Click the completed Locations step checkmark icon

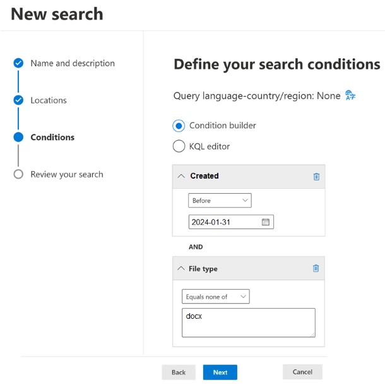[x=18, y=100]
